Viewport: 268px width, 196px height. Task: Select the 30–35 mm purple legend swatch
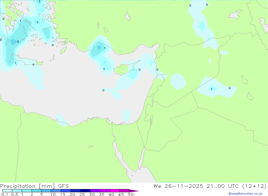click(95, 191)
